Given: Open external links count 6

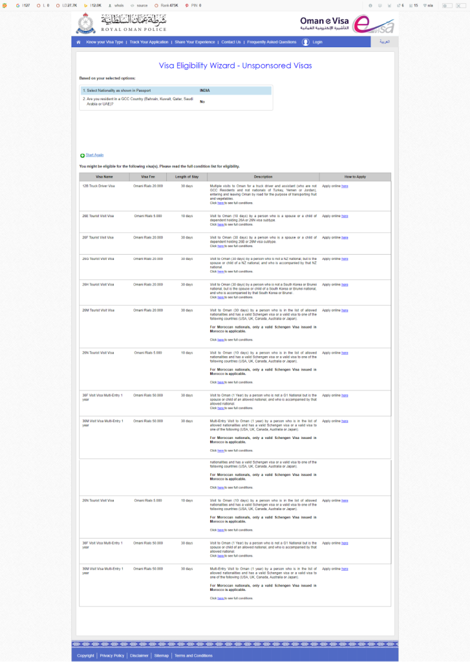Looking at the screenshot, I should [400, 5].
